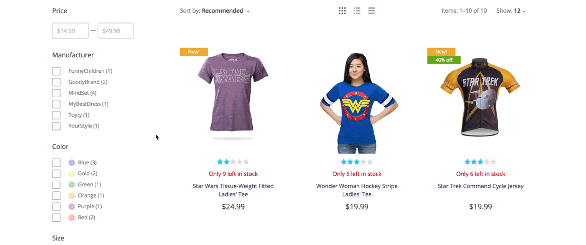Select the YourStyle manufacturer checkbox

pyautogui.click(x=56, y=126)
